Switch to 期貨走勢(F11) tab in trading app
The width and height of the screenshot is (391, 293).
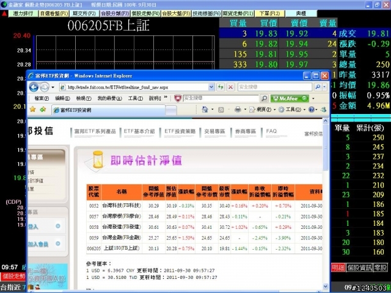pos(238,13)
